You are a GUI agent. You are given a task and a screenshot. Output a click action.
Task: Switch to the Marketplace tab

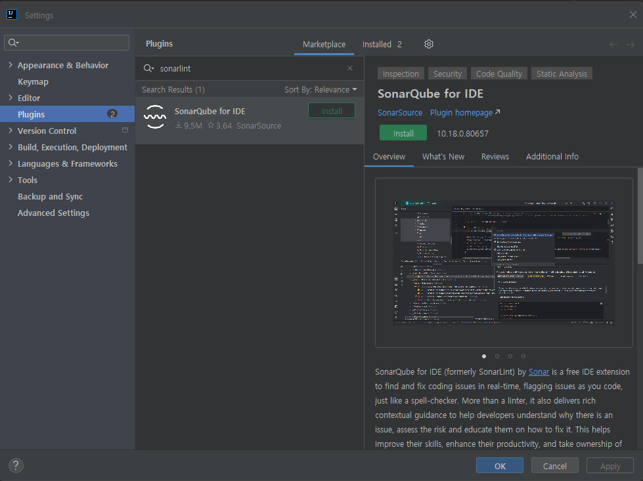[x=324, y=44]
